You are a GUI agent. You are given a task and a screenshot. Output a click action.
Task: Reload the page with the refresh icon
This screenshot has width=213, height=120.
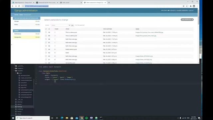click(19, 6)
